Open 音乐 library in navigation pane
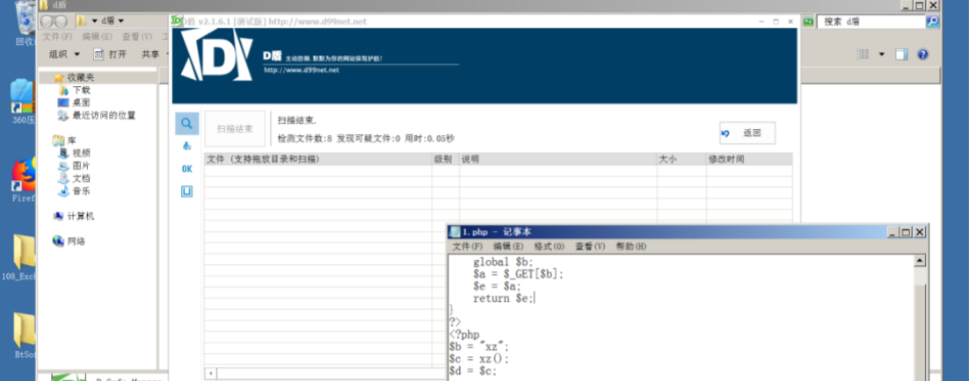 pyautogui.click(x=81, y=191)
